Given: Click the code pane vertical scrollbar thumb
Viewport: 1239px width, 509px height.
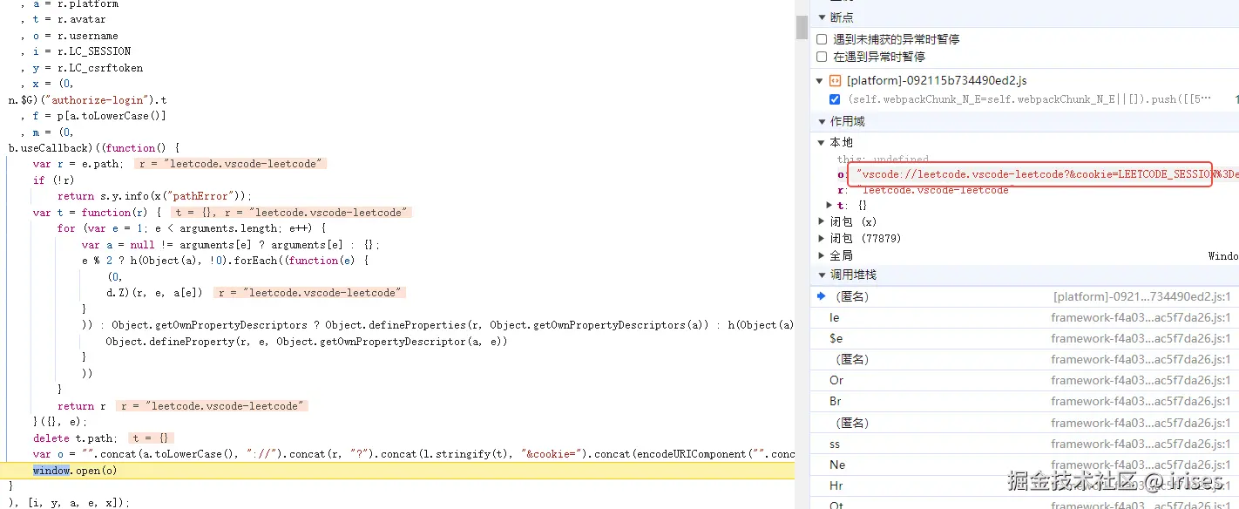Looking at the screenshot, I should pyautogui.click(x=802, y=27).
